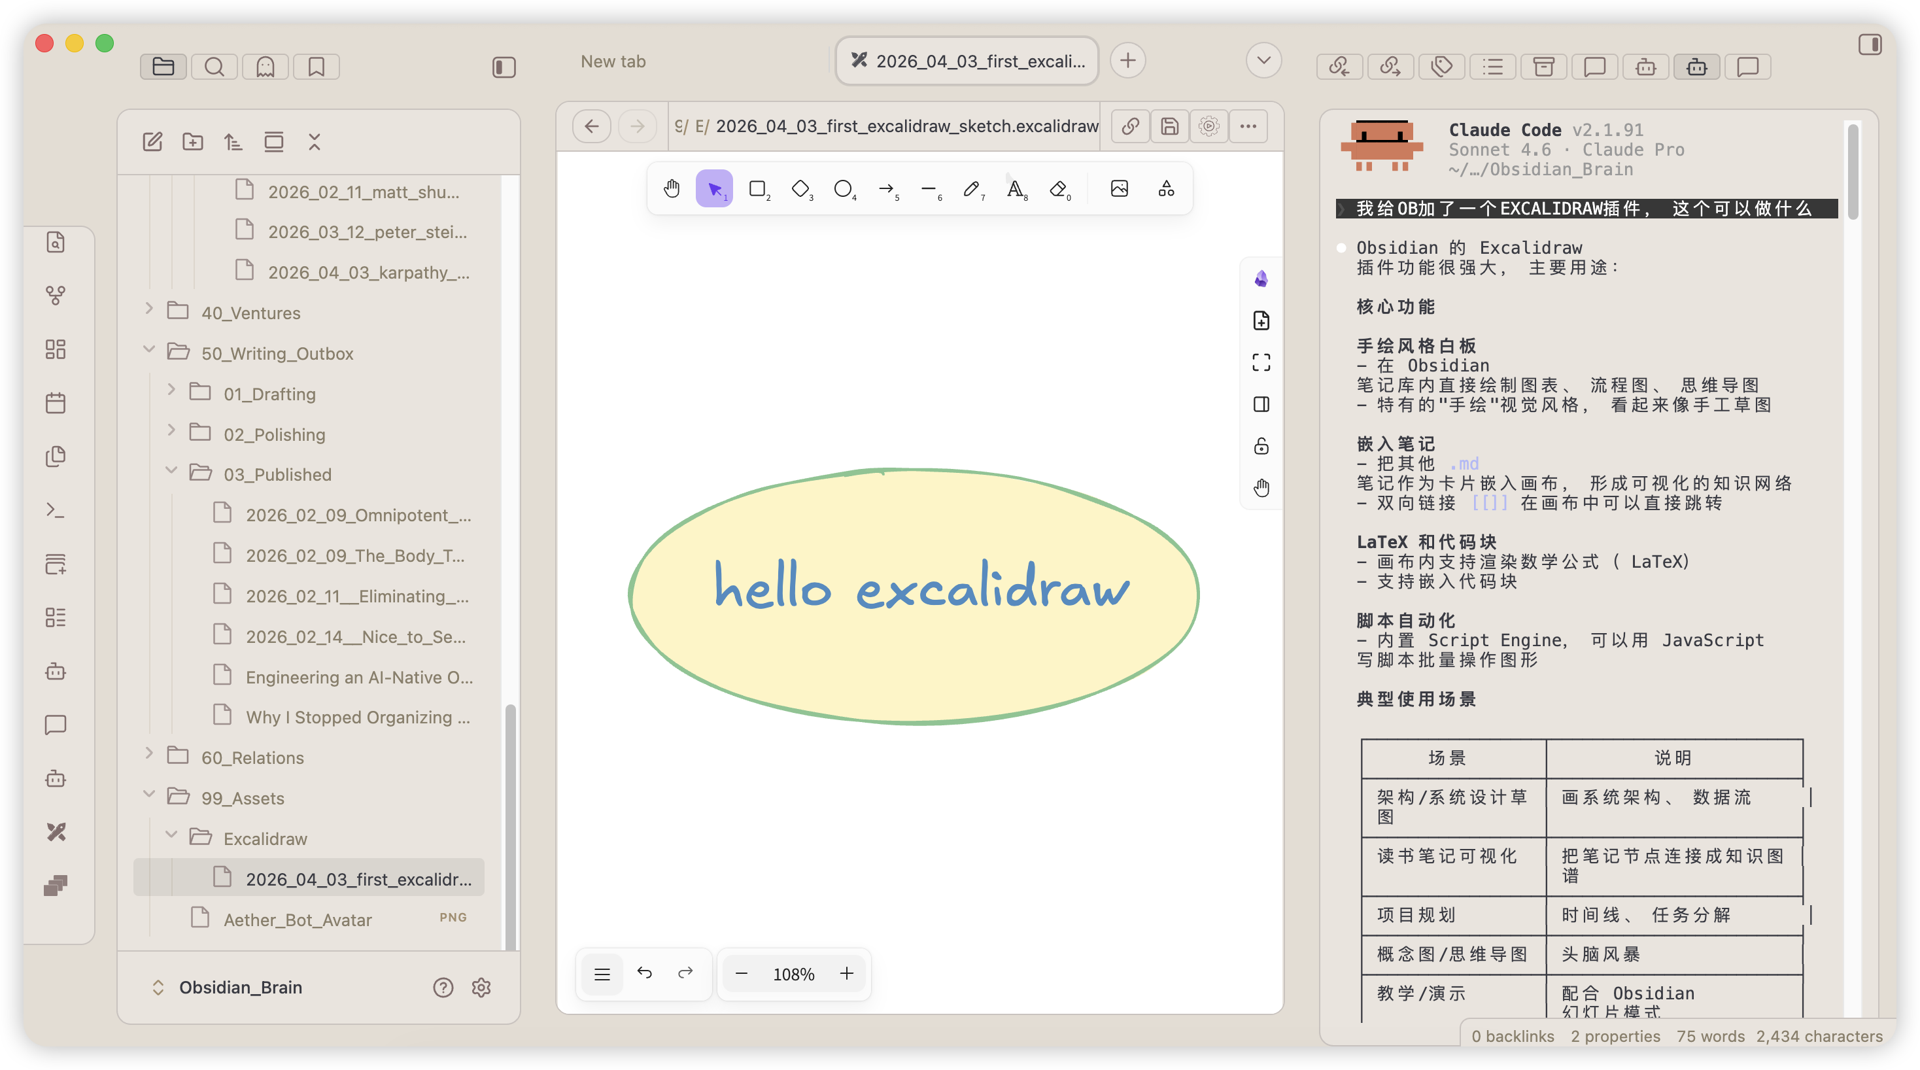
Task: Open the Aether_Bot_Avatar PNG file
Action: (298, 920)
